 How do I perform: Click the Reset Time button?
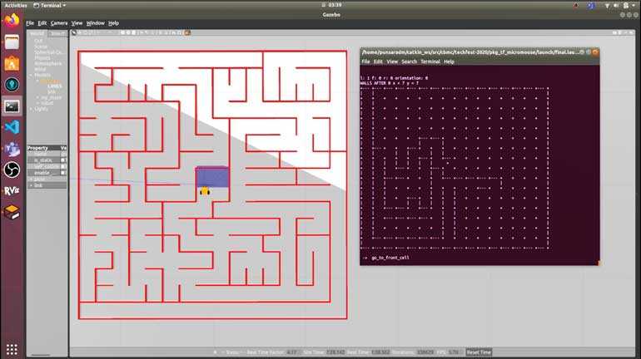point(479,352)
